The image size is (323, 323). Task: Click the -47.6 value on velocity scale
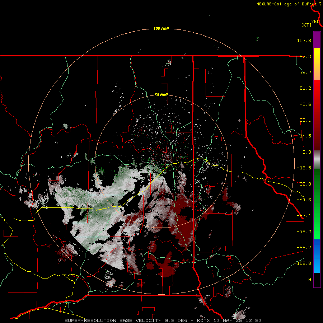[x=304, y=200]
